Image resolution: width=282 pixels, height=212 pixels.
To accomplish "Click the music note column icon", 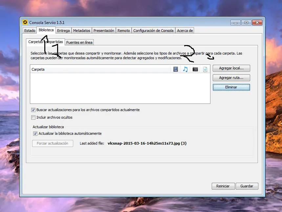I will coord(185,69).
